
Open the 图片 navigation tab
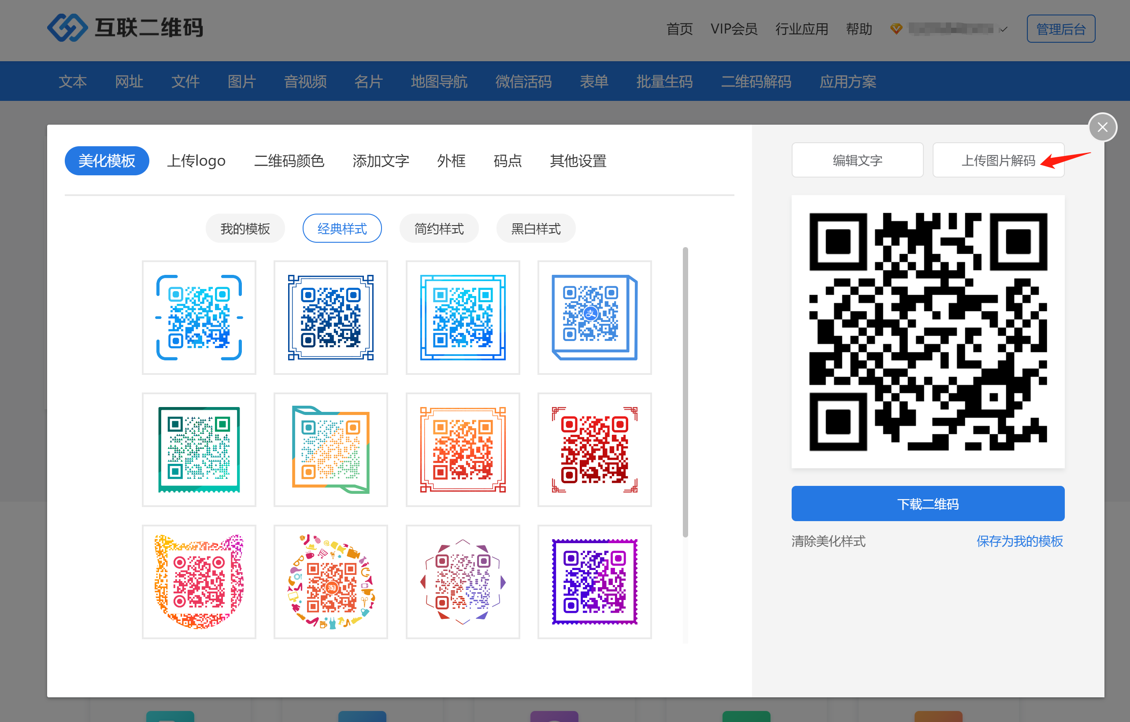(241, 81)
